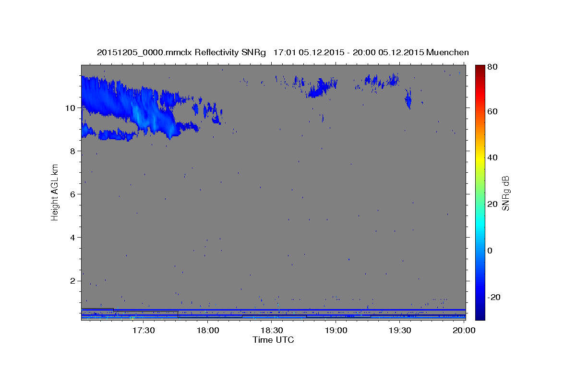Click the 18:30 time tick label

(x=272, y=330)
